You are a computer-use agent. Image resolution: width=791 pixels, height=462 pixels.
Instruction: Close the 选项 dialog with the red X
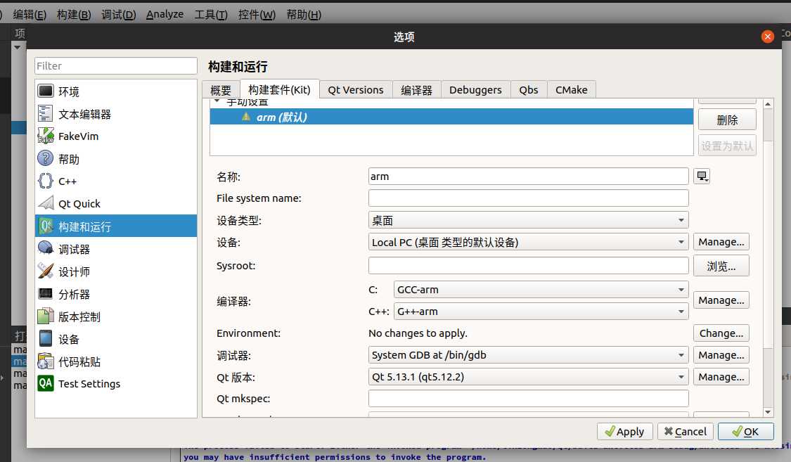pyautogui.click(x=767, y=37)
